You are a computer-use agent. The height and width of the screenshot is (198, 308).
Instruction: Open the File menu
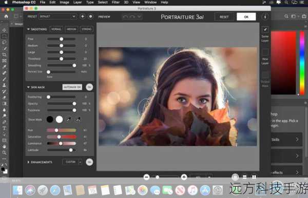coord(43,3)
